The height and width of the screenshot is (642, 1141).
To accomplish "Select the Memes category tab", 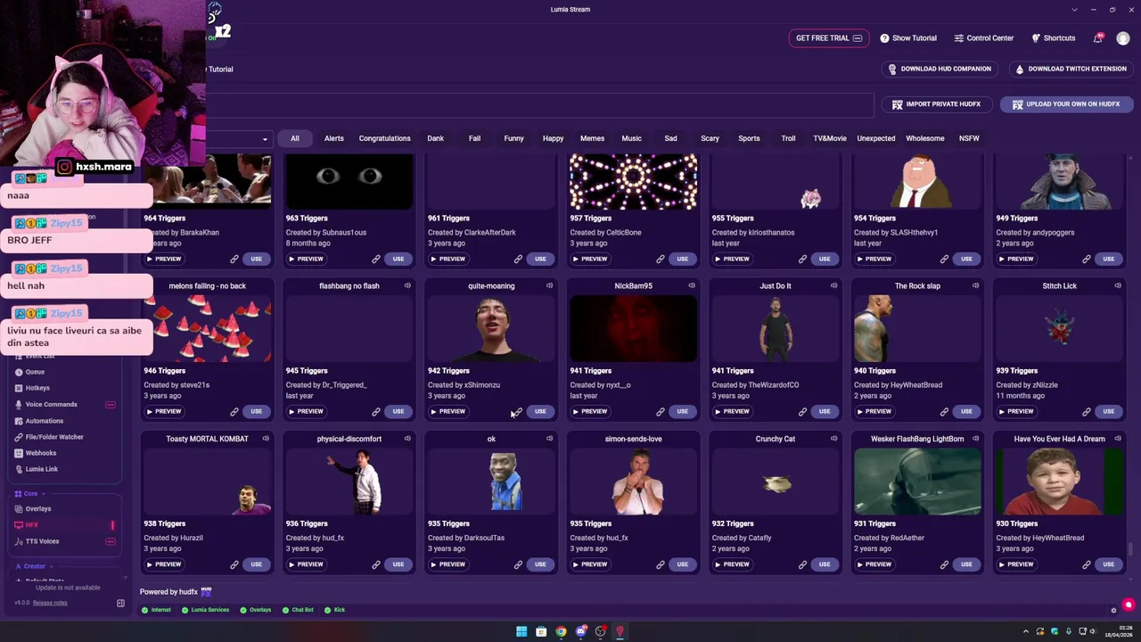I will click(x=592, y=138).
